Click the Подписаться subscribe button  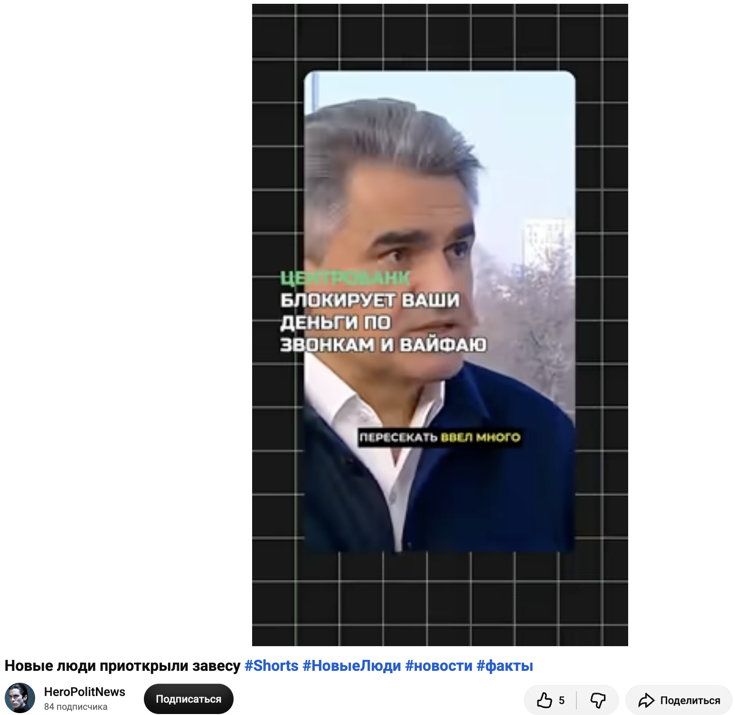click(188, 699)
